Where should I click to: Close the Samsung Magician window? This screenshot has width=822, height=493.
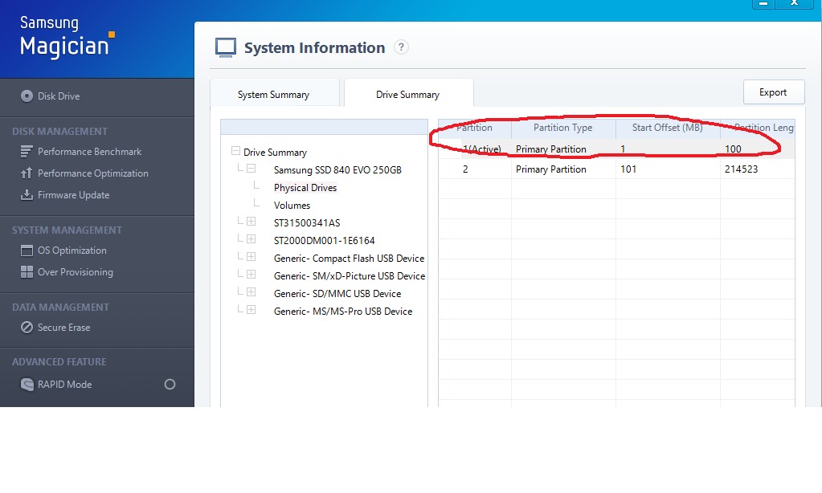(794, 4)
